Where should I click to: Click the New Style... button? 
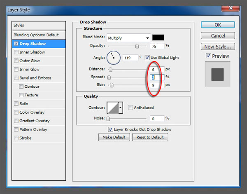point(218,47)
